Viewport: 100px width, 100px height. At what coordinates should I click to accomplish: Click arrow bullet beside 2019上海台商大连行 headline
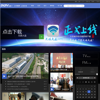(6, 84)
